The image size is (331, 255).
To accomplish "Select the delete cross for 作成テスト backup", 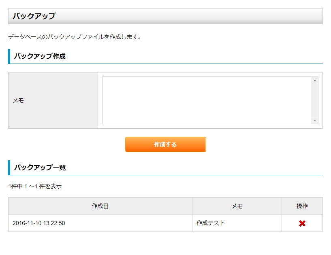I will 303,223.
